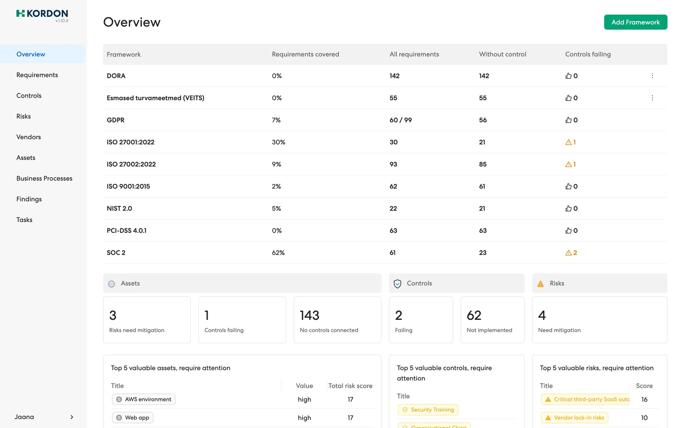Open the Vendor lock-in risks chip
Image resolution: width=674 pixels, height=428 pixels.
click(x=575, y=418)
